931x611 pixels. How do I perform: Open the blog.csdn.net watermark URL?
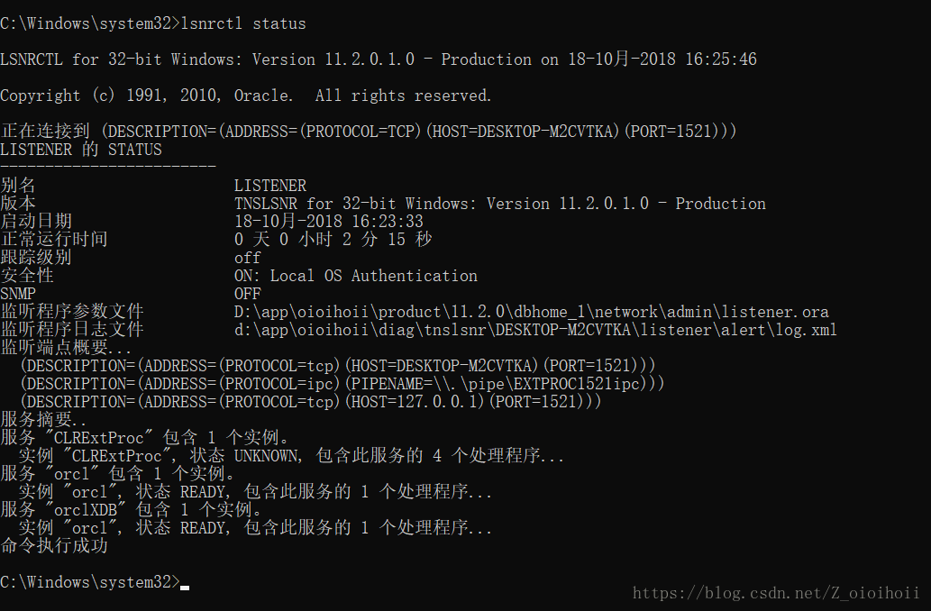776,592
